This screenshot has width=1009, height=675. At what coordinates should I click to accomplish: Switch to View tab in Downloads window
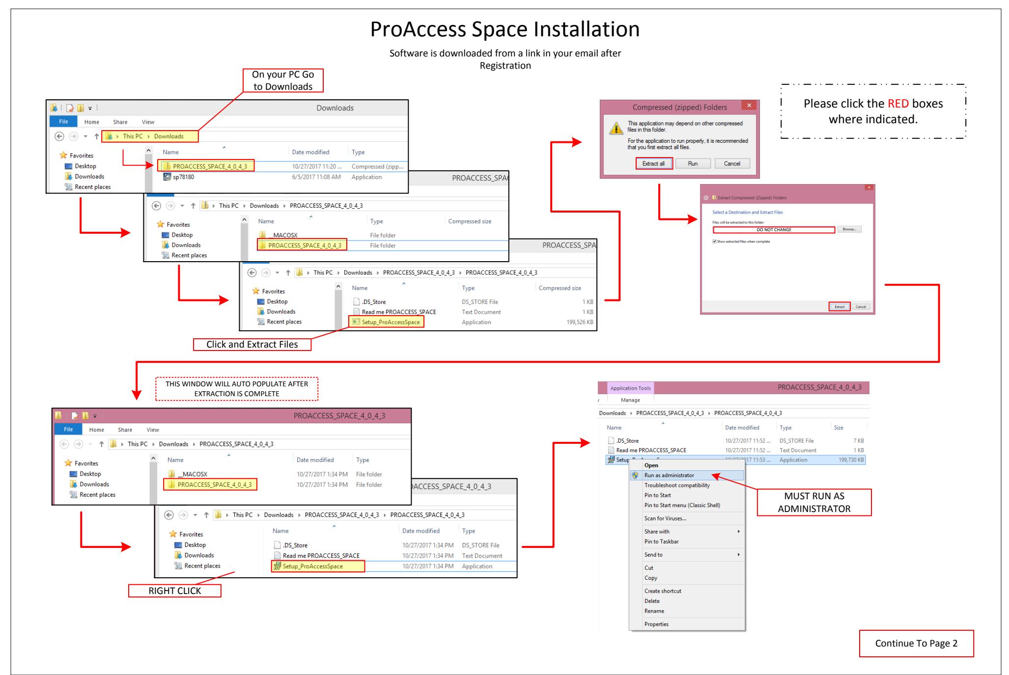(148, 122)
